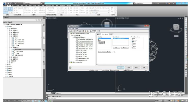
Task: Select L-FBLC-SHRB-0003-MLVW style in tree
Action: (85, 45)
